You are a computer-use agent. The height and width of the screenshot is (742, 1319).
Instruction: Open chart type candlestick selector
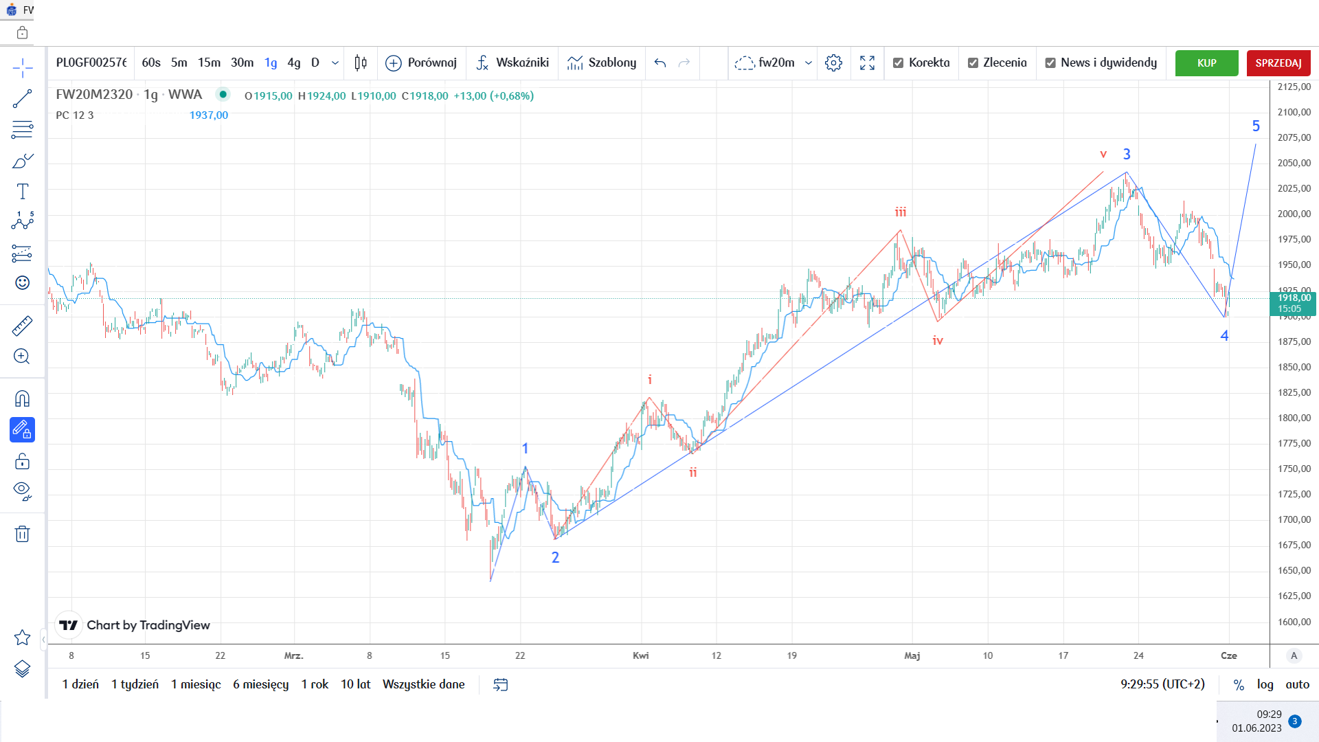coord(361,63)
